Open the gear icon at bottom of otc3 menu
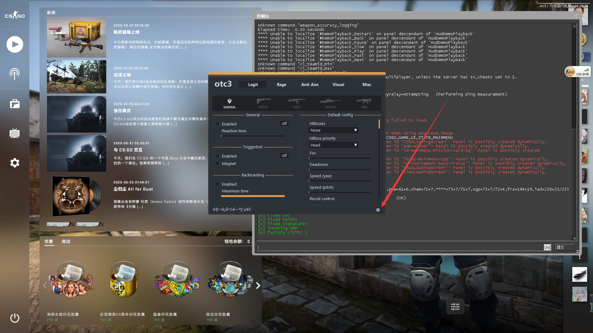Image resolution: width=593 pixels, height=333 pixels. pos(378,210)
